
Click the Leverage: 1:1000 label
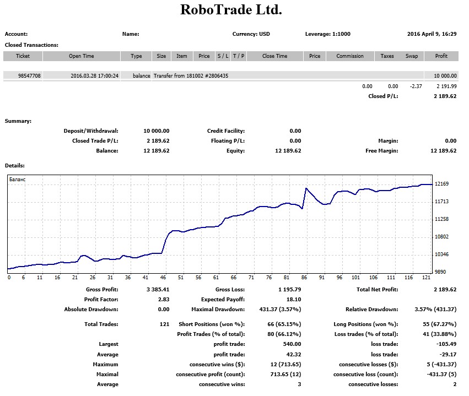point(327,34)
